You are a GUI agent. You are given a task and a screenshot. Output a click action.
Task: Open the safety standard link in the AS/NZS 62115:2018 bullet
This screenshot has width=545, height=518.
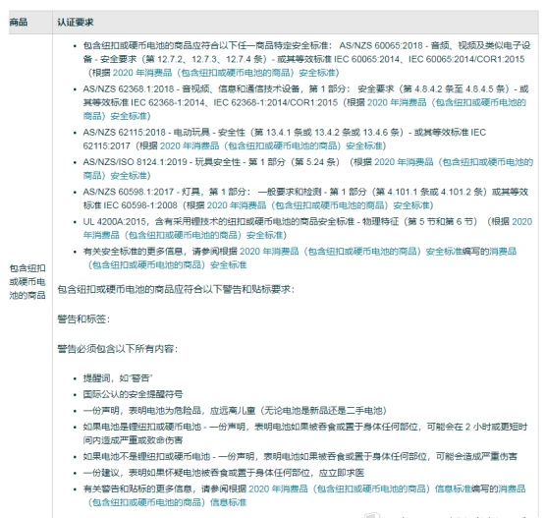pos(272,145)
